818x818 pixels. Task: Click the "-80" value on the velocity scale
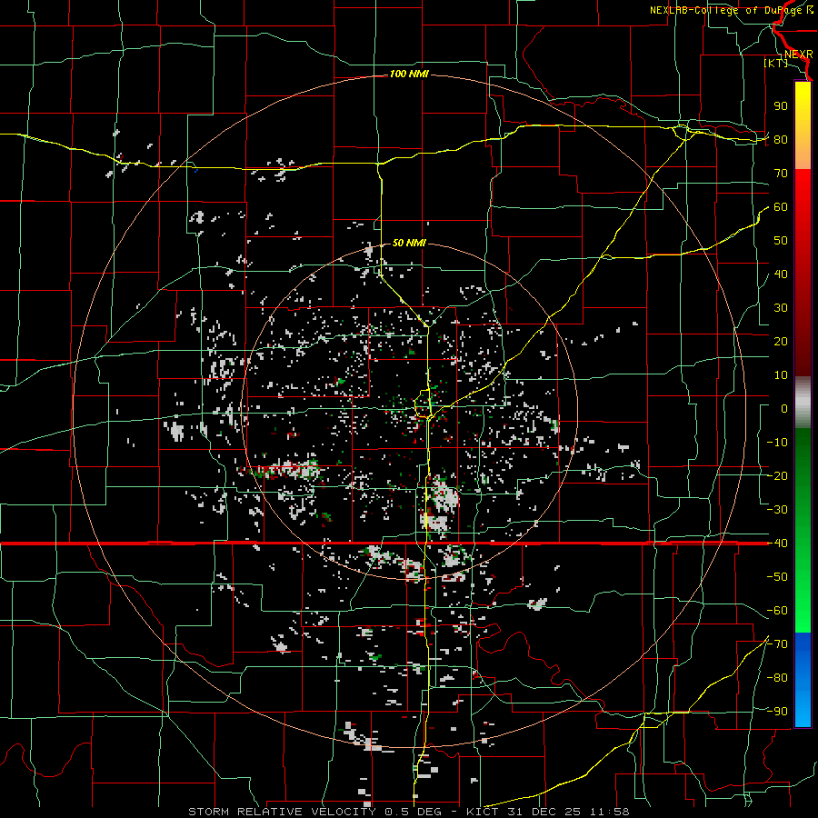point(777,678)
